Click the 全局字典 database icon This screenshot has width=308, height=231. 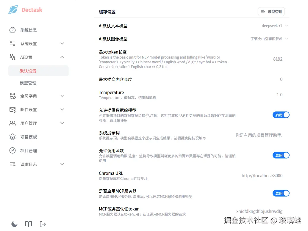[12, 96]
